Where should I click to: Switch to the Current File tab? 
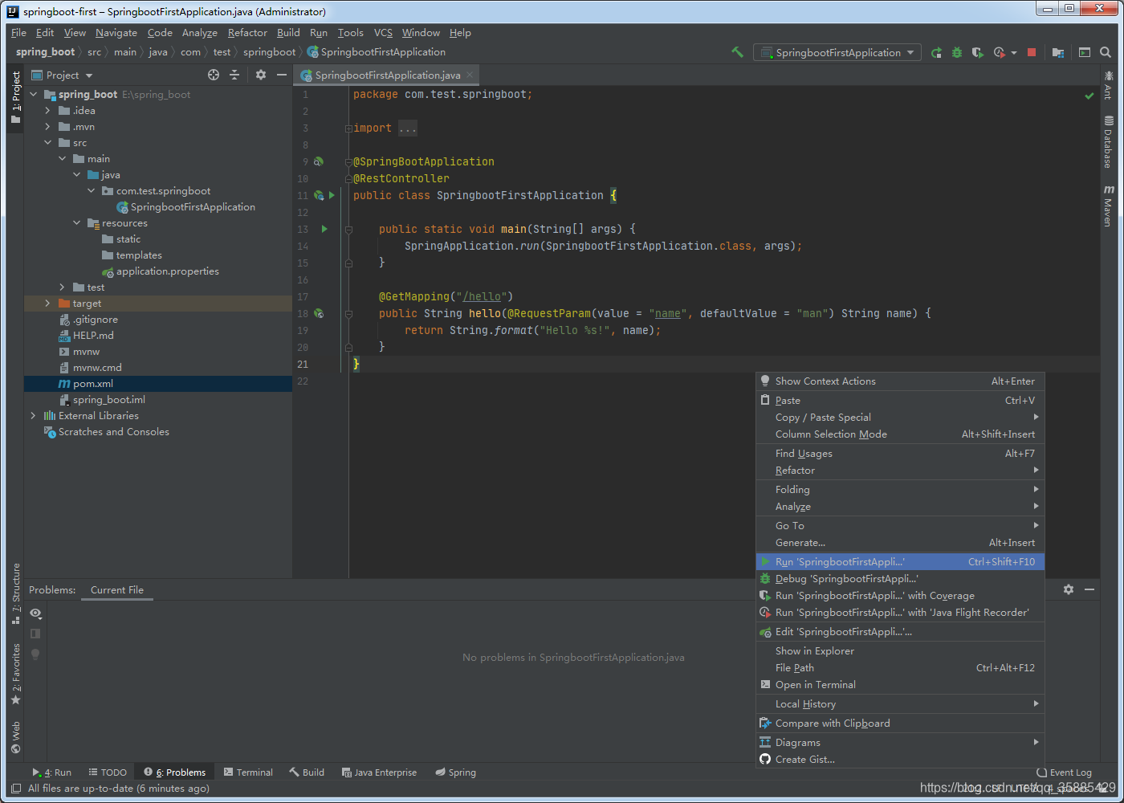[117, 590]
